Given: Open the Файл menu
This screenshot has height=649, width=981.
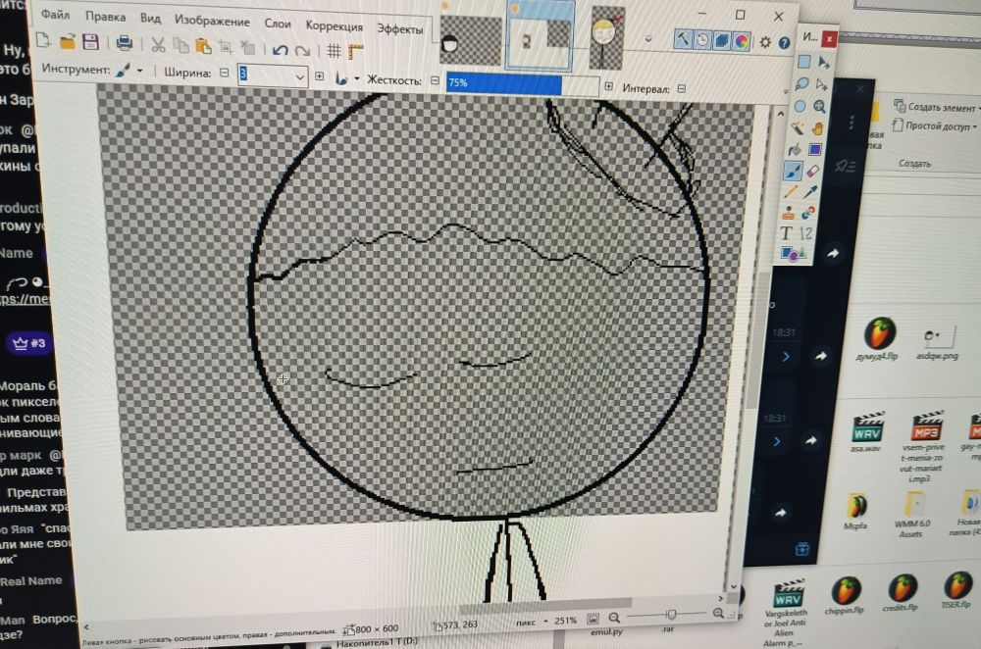Looking at the screenshot, I should (x=56, y=15).
